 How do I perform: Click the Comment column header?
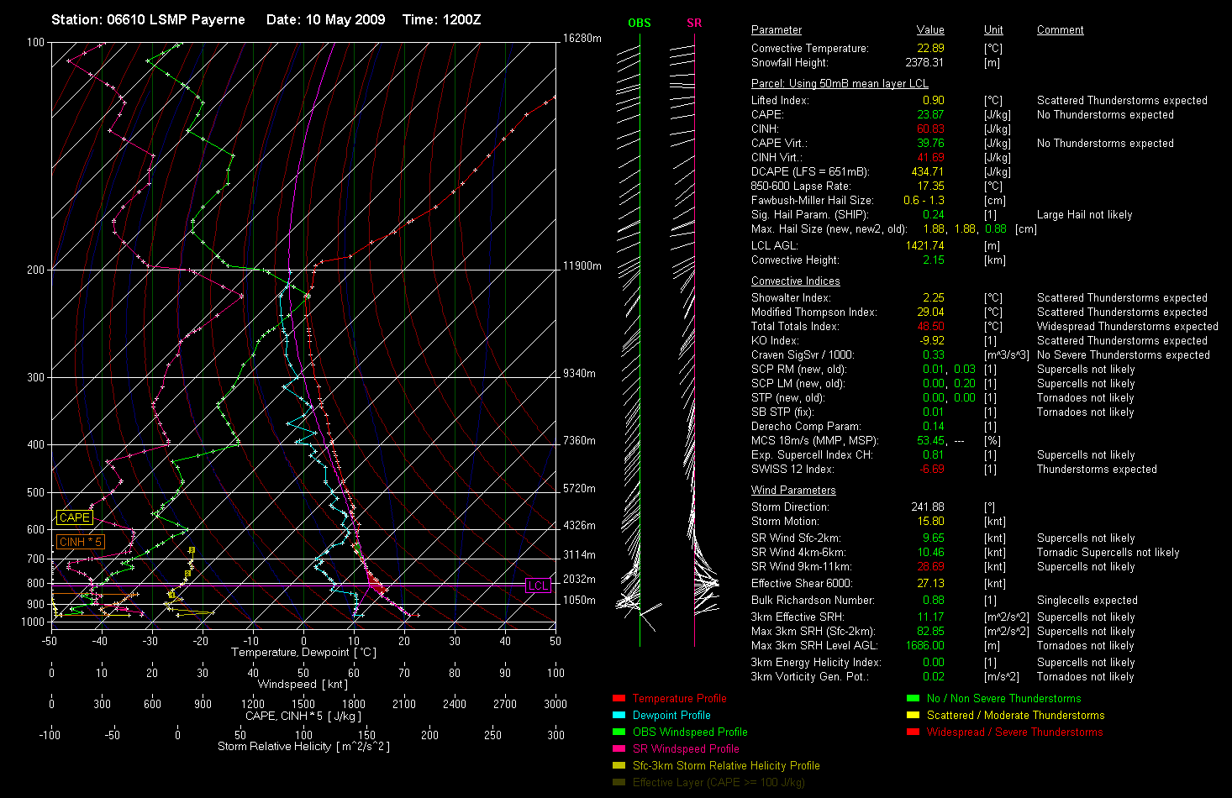[1060, 30]
